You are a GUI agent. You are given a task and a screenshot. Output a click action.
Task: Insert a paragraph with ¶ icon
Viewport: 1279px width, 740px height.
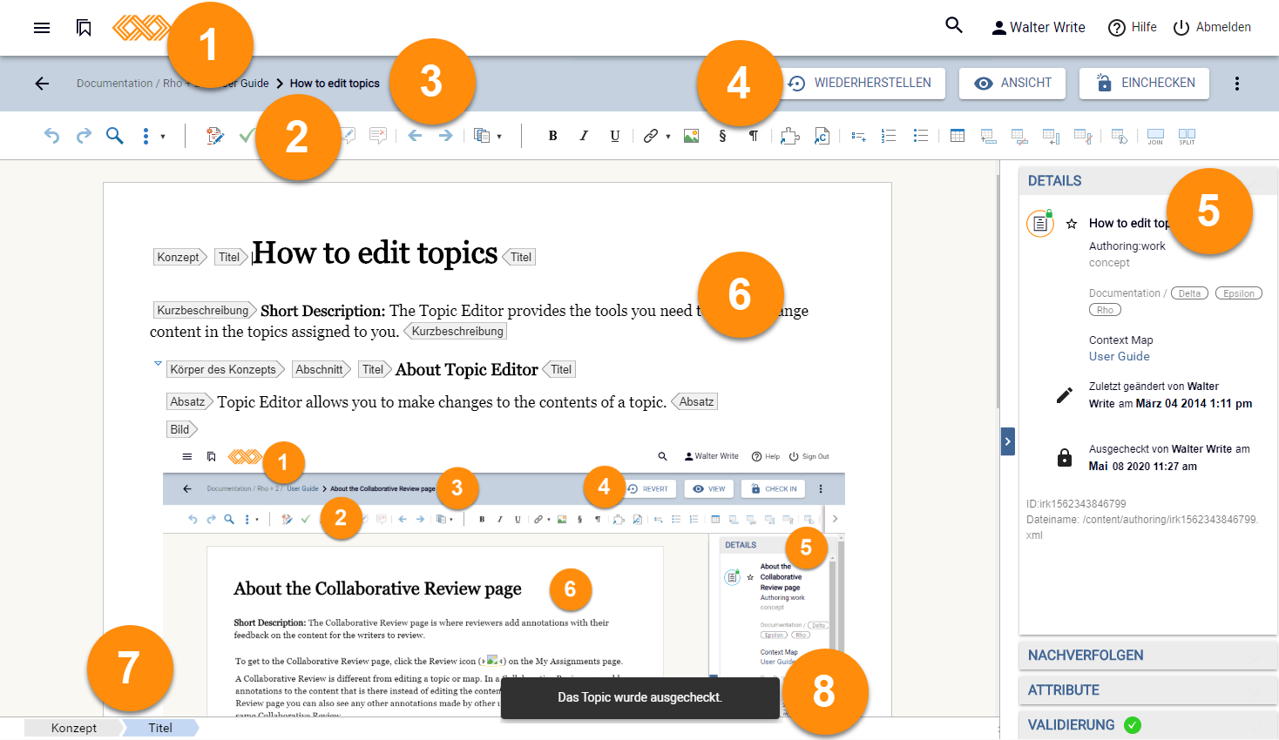(754, 136)
